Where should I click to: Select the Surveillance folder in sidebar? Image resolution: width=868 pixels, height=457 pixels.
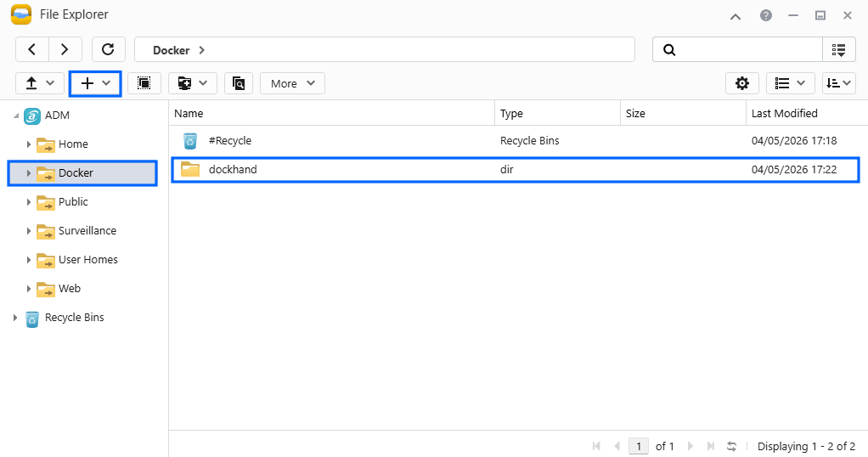click(x=87, y=231)
